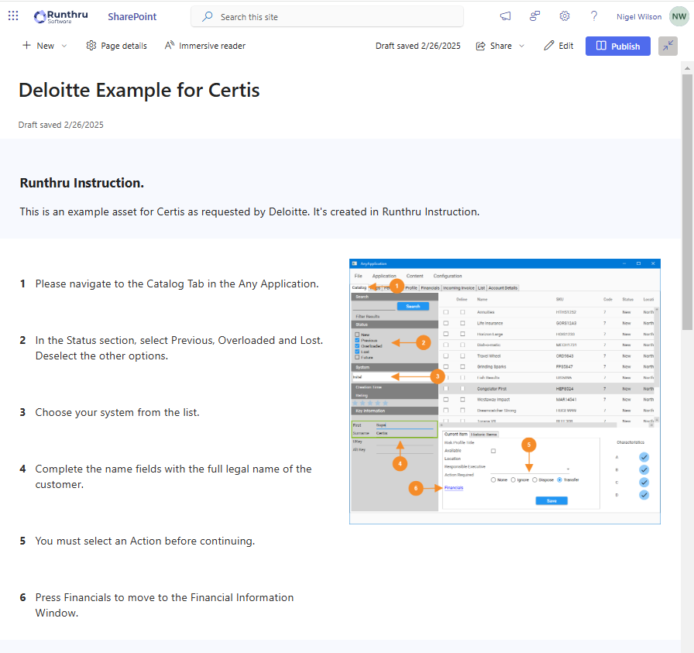Click the scrollbar up arrow

pos(687,68)
